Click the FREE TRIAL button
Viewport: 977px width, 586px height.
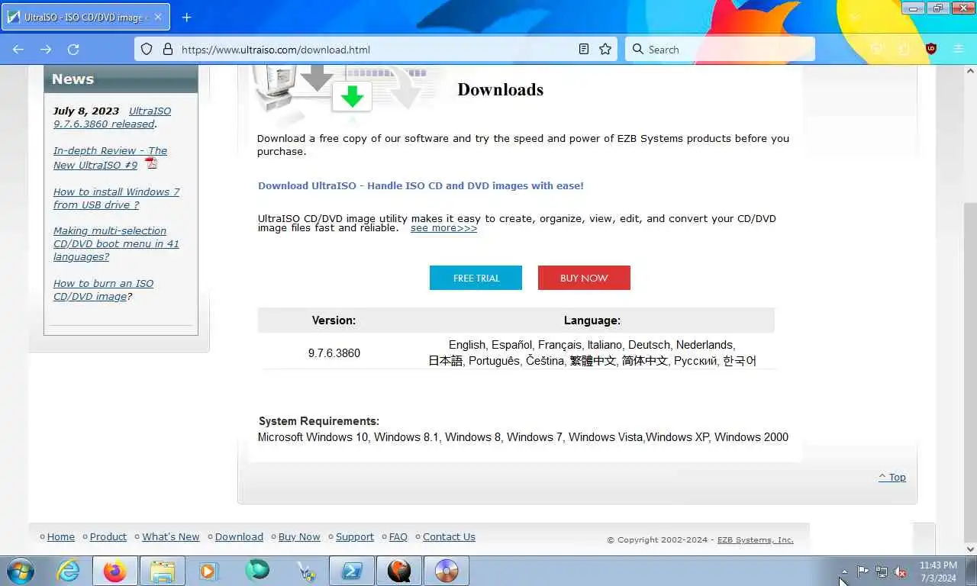[476, 278]
